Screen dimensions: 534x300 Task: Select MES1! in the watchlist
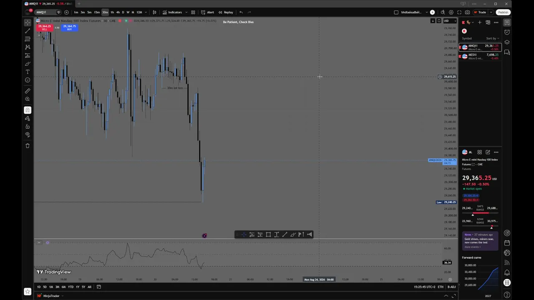[x=480, y=56]
